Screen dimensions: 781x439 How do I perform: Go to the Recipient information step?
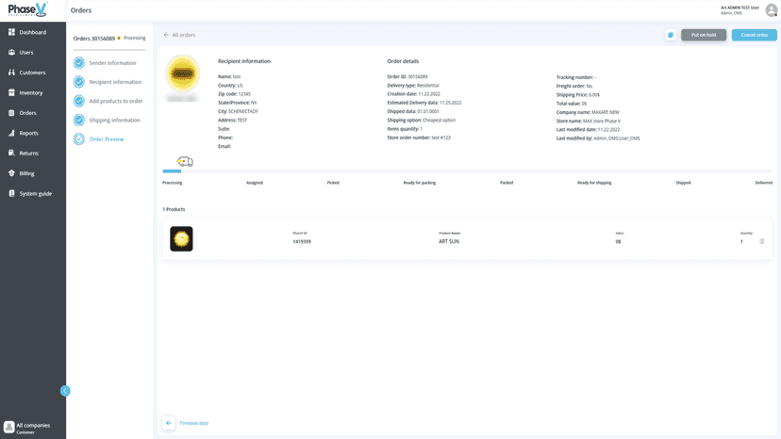pos(115,82)
